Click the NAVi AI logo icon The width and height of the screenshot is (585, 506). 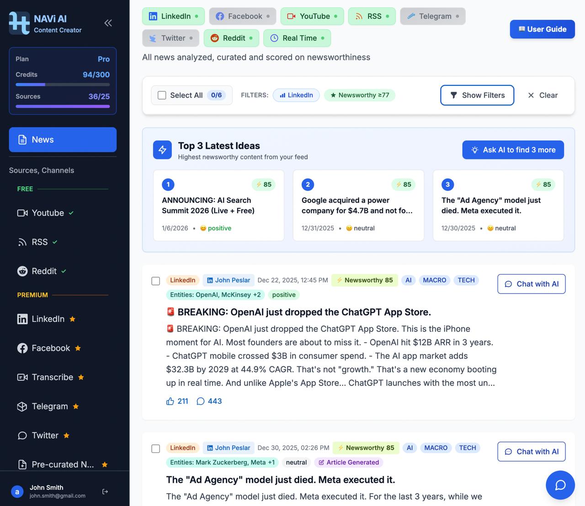[19, 23]
